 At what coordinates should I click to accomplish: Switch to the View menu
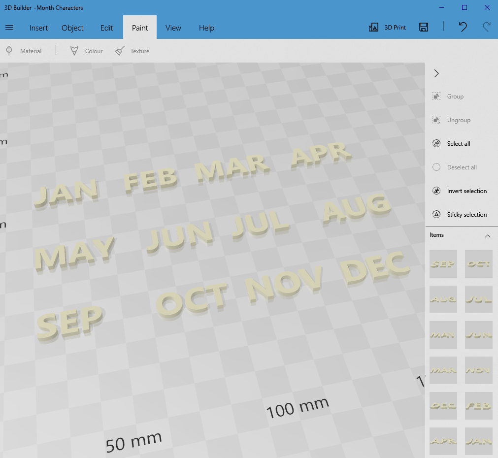(x=173, y=28)
